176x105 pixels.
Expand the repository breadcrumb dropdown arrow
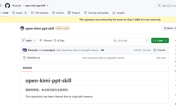[47, 6]
